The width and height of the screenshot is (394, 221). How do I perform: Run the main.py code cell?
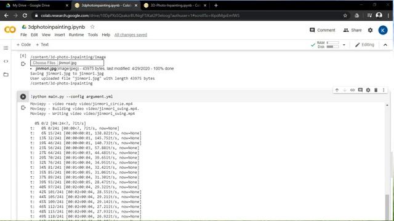coord(23,96)
